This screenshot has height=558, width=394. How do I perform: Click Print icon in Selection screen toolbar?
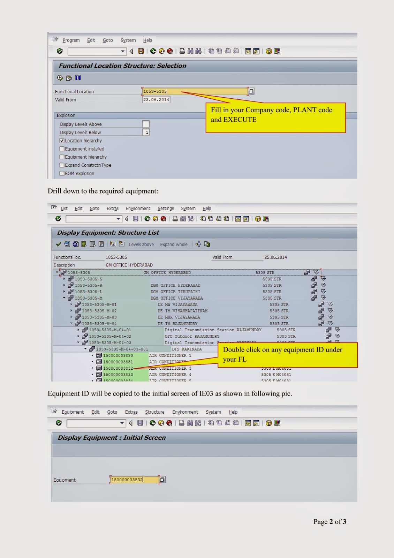pyautogui.click(x=182, y=51)
